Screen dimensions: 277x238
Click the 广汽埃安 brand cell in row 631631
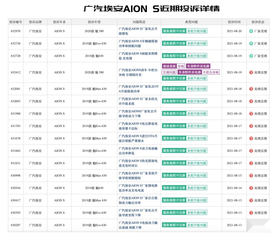(35, 163)
